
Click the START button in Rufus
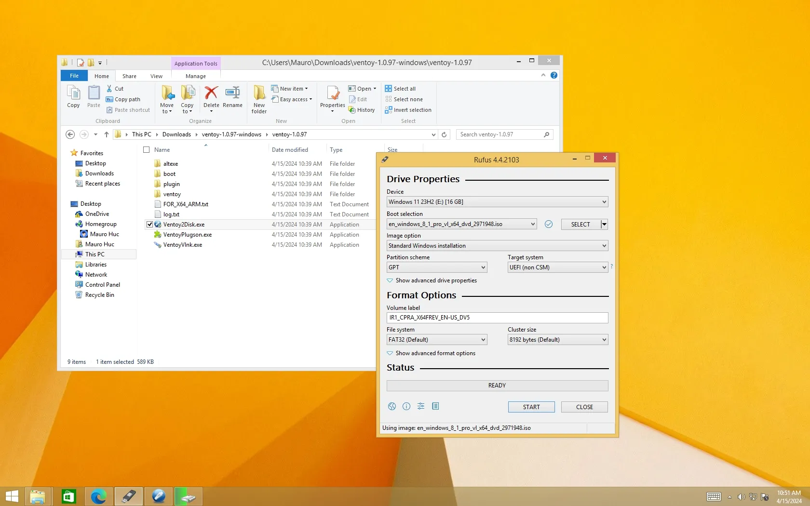tap(531, 407)
